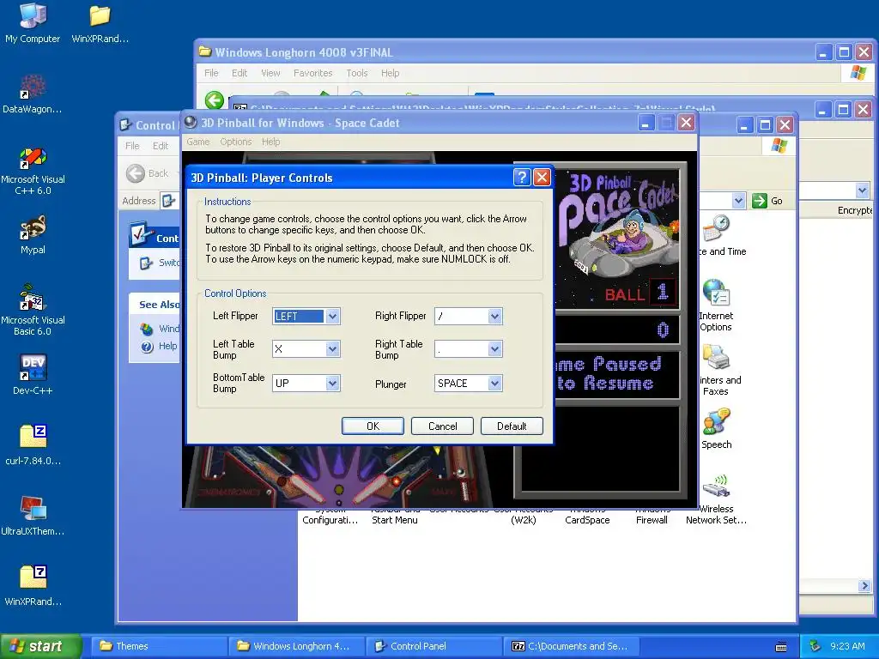Open Tools menu in Longhorn window
This screenshot has width=879, height=659.
coord(356,73)
